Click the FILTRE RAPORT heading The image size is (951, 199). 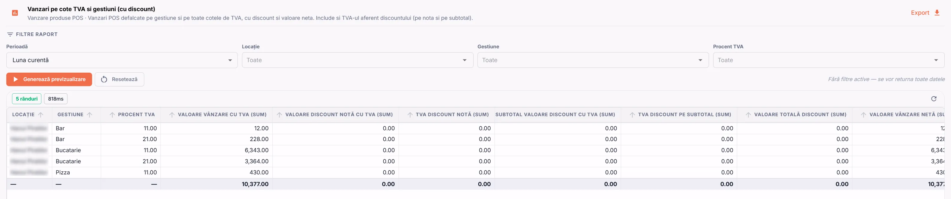point(37,34)
